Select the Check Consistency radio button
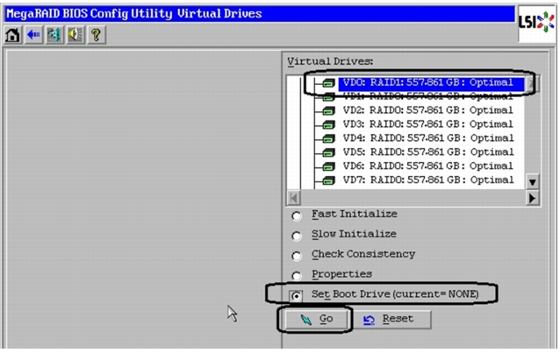This screenshot has width=560, height=360. pyautogui.click(x=296, y=256)
